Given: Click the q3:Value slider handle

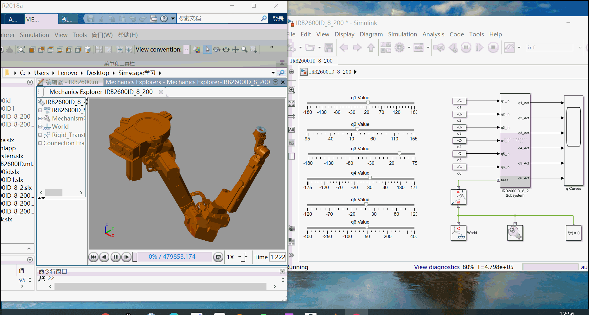Looking at the screenshot, I should [x=399, y=154].
